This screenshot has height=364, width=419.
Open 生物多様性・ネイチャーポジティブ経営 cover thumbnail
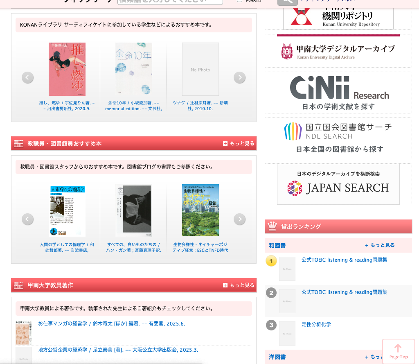(200, 210)
